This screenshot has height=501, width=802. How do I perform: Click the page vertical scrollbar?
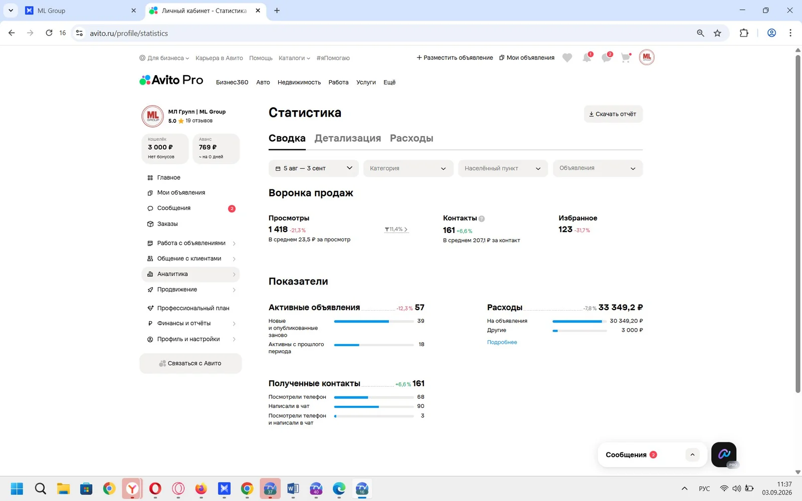click(798, 223)
